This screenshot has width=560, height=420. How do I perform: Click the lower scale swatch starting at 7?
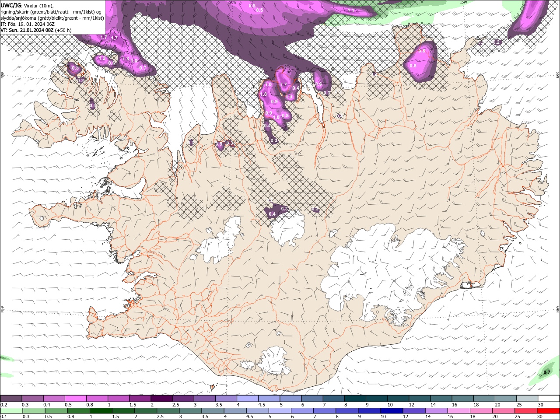click(324, 411)
